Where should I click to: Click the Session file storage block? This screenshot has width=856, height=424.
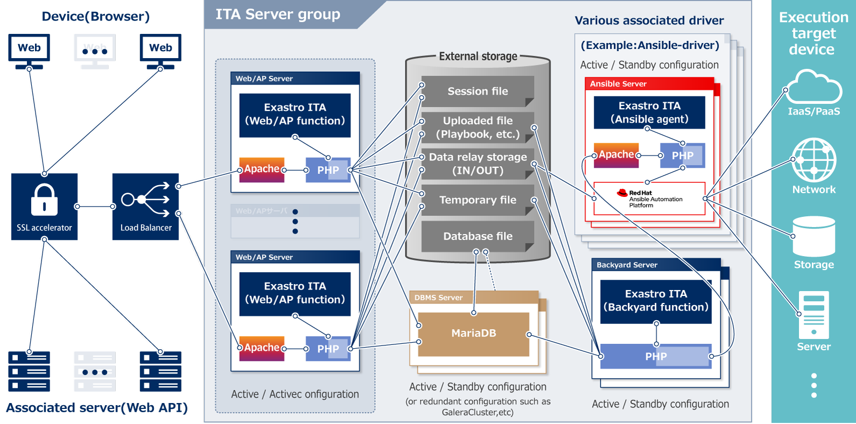[478, 91]
